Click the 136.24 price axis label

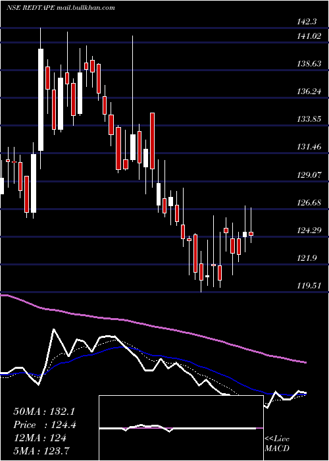point(310,92)
